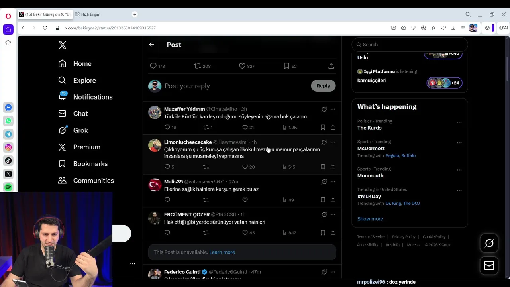Open more options for The Kurds trend
The width and height of the screenshot is (510, 287).
[459, 122]
